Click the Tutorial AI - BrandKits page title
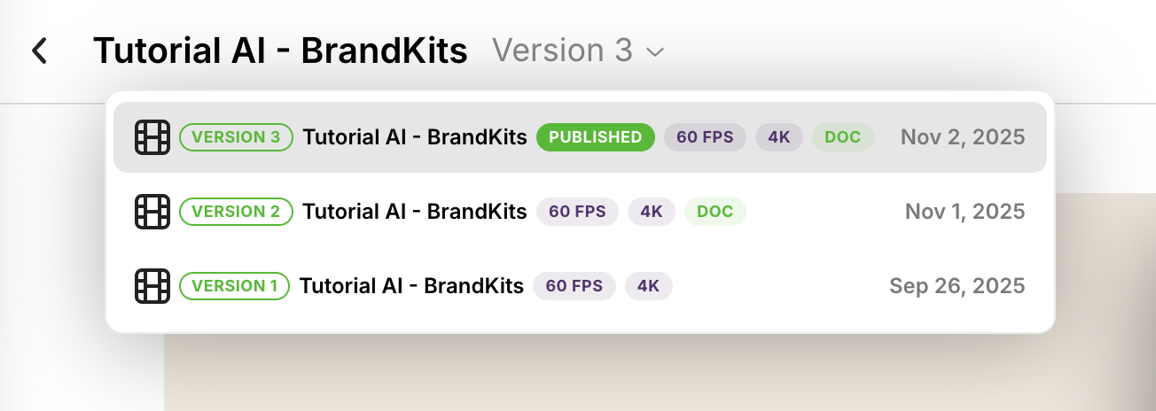This screenshot has height=411, width=1156. coord(280,51)
